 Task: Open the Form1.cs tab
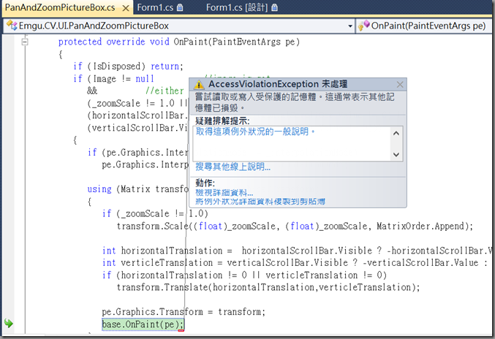(x=155, y=7)
